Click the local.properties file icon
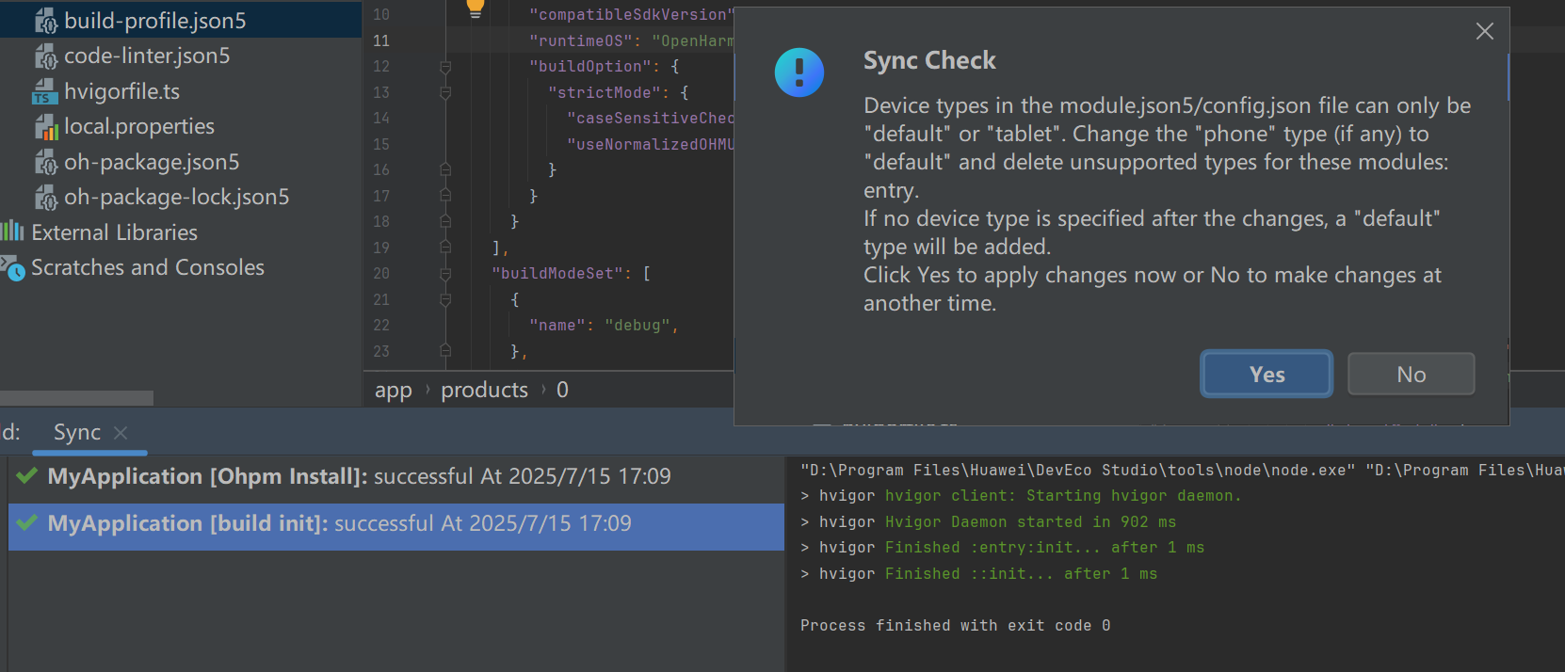Image resolution: width=1565 pixels, height=672 pixels. (x=46, y=127)
